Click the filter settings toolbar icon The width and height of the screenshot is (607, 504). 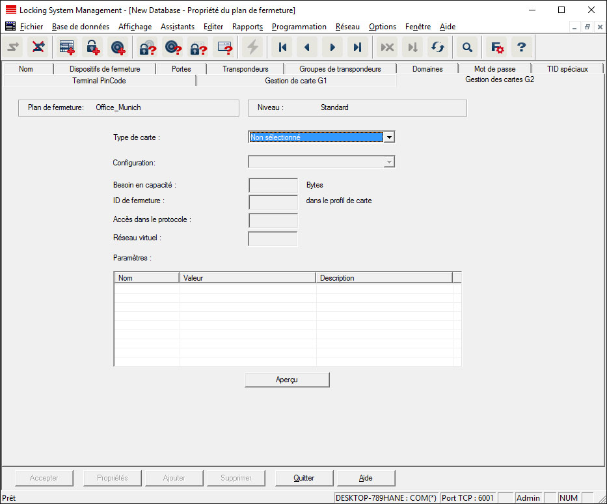coord(497,47)
